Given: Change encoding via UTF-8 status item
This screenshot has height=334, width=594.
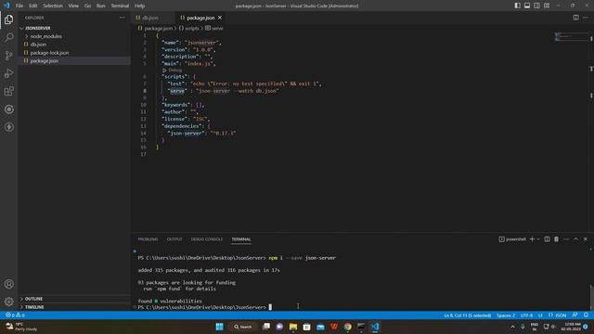Looking at the screenshot, I should point(526,315).
